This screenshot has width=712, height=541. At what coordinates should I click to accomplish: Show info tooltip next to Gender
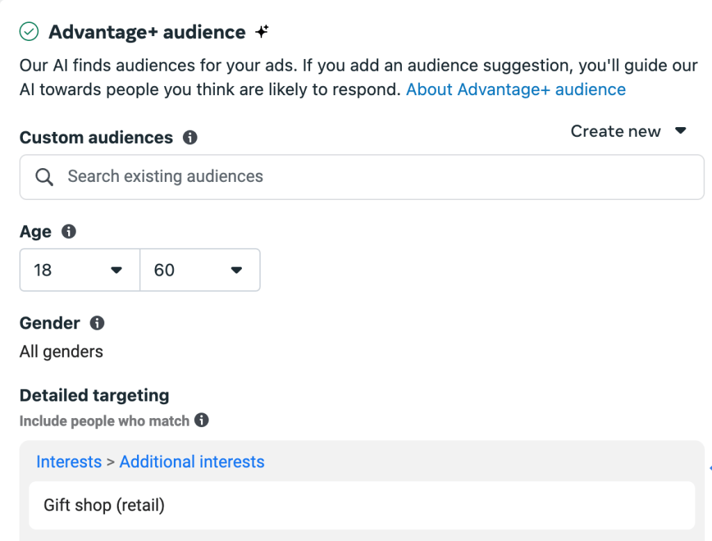(x=97, y=323)
